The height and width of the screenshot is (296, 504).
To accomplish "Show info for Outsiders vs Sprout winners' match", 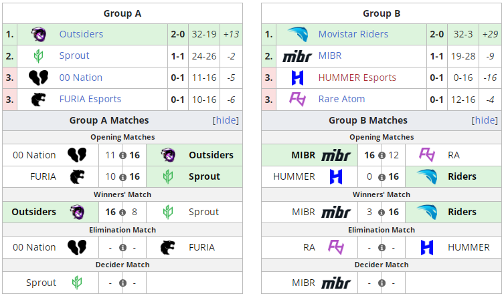I will 123,212.
